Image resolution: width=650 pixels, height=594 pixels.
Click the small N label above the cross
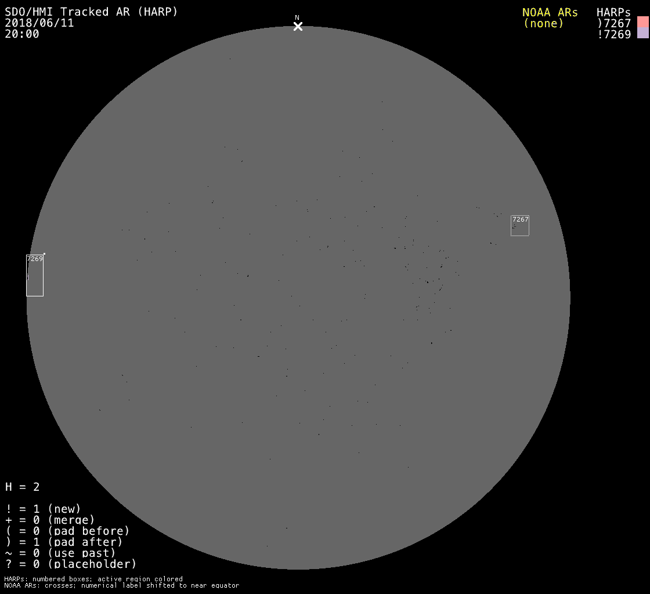[x=297, y=17]
